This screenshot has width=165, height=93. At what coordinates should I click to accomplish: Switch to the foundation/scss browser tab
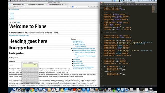pyautogui.click(x=37, y=5)
